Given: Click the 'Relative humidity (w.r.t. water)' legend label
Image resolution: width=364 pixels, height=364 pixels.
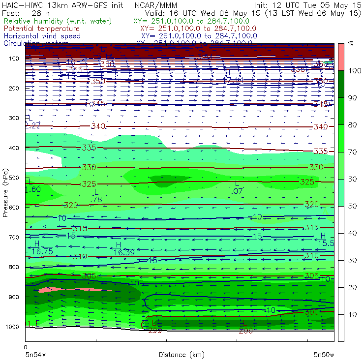Looking at the screenshot, I should click(58, 21).
